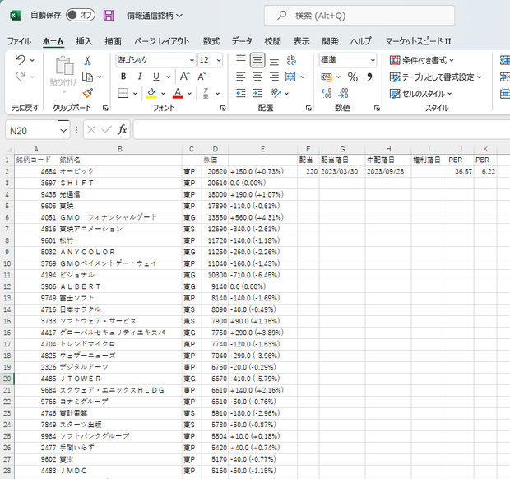
Task: Switch to the Page Layout tab
Action: pos(162,41)
